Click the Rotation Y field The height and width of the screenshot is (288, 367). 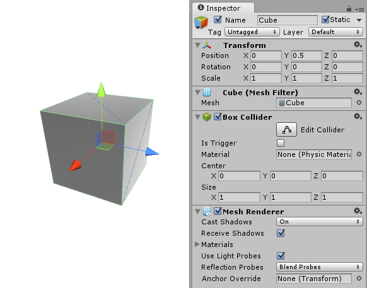pyautogui.click(x=306, y=67)
